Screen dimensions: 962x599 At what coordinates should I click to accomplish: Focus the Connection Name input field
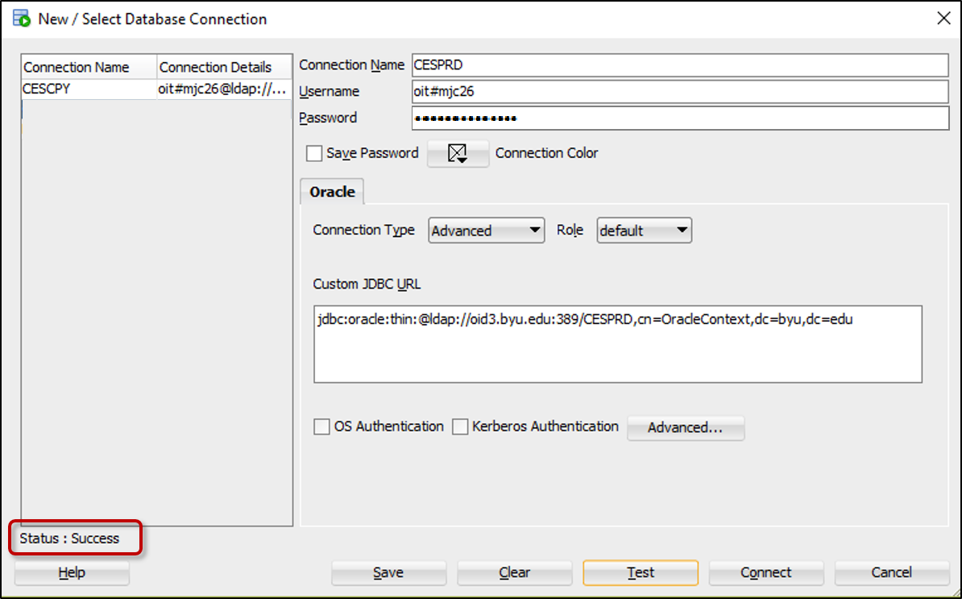coord(680,65)
